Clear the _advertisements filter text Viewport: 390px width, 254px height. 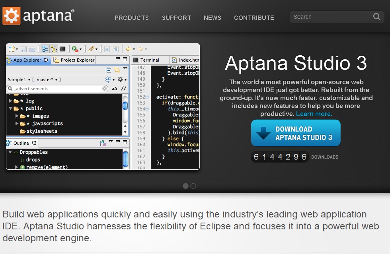[104, 89]
